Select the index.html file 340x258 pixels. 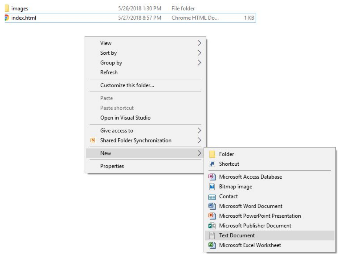coord(24,18)
